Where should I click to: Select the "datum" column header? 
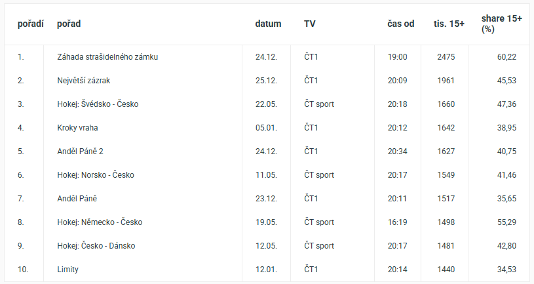(268, 24)
